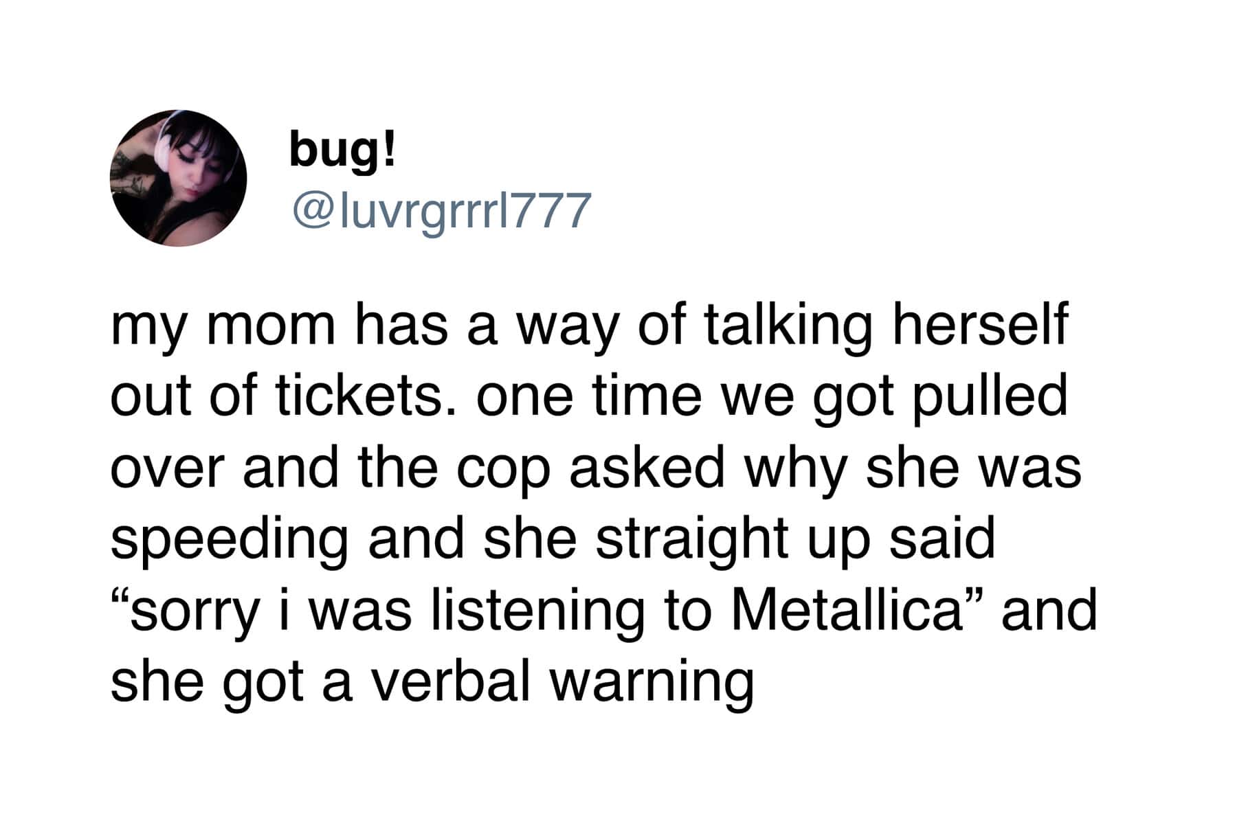Click the word why in the tweet
This screenshot has height=825, width=1235.
(796, 469)
